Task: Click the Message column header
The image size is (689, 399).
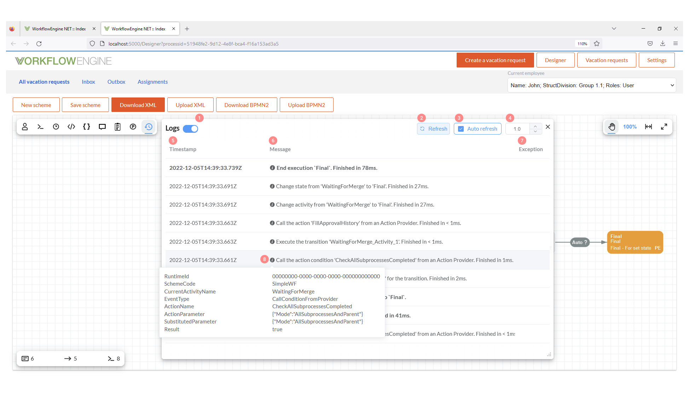Action: click(x=280, y=149)
